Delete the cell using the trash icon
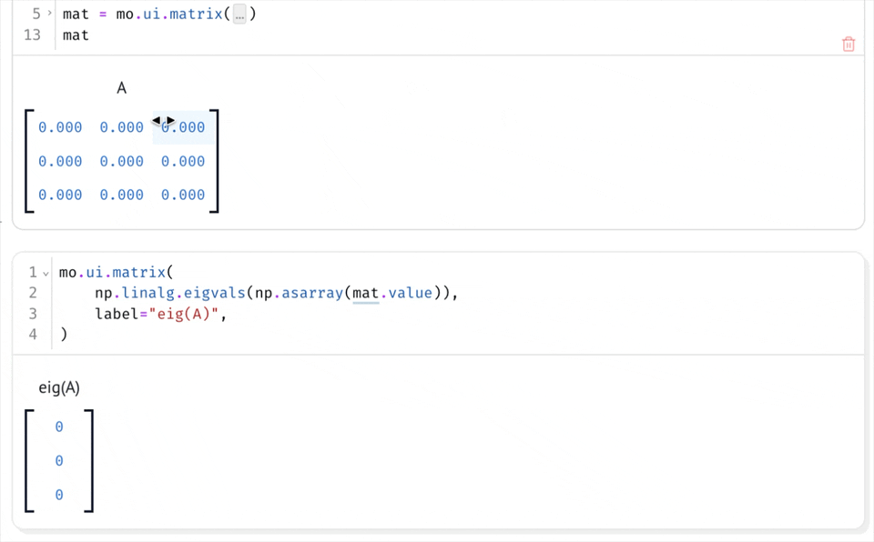The image size is (874, 542). pyautogui.click(x=849, y=44)
